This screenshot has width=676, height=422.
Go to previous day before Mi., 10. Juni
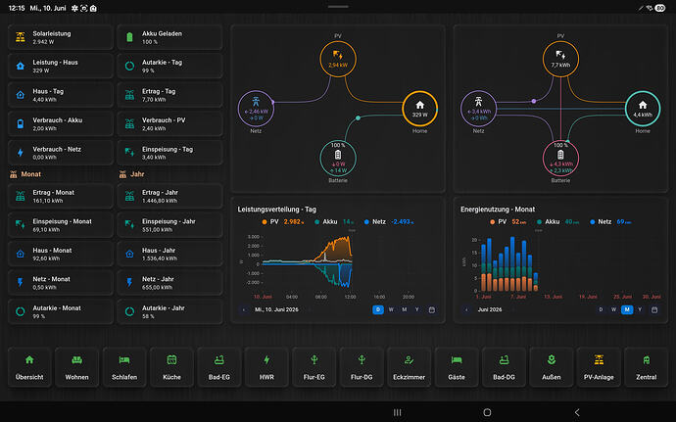click(244, 310)
